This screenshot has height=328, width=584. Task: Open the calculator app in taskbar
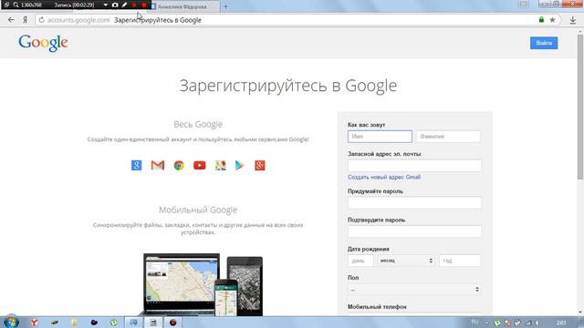(153, 323)
